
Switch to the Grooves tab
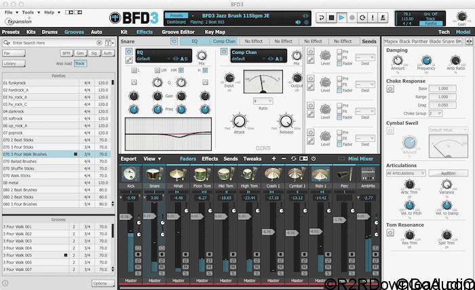[x=74, y=32]
